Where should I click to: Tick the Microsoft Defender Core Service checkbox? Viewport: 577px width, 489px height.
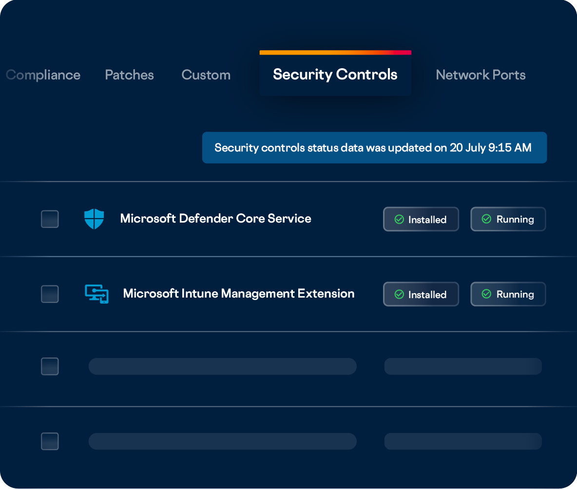50,219
